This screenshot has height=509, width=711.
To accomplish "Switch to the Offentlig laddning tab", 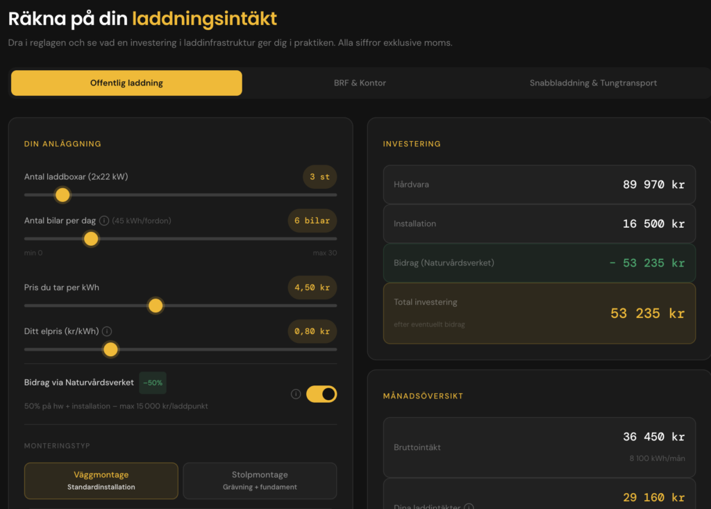I will (x=126, y=83).
